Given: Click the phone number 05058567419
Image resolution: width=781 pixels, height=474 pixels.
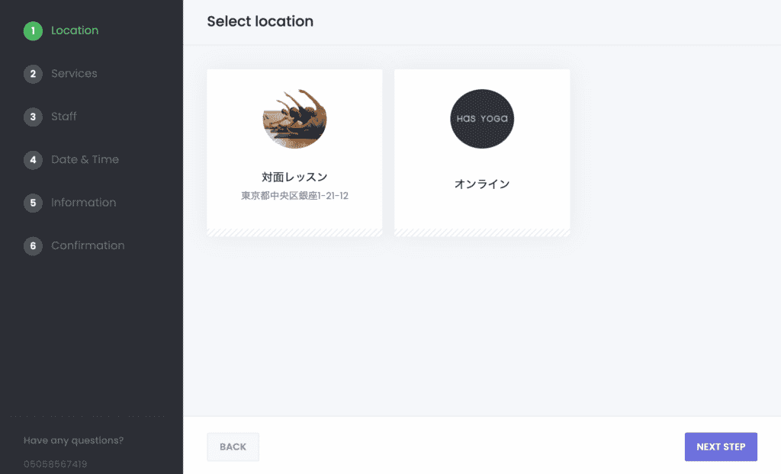Looking at the screenshot, I should [x=55, y=464].
